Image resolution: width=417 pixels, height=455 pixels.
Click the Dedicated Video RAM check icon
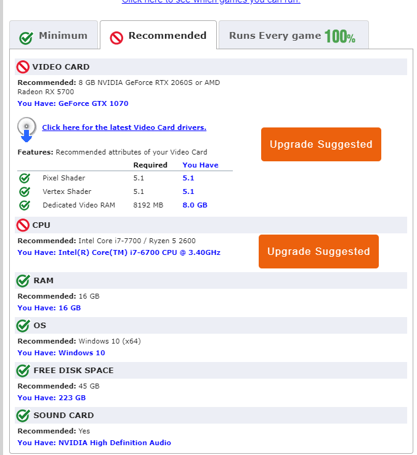click(25, 205)
